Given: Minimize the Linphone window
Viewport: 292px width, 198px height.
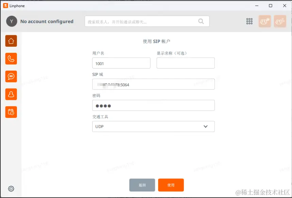Looking at the screenshot, I should pos(257,5).
